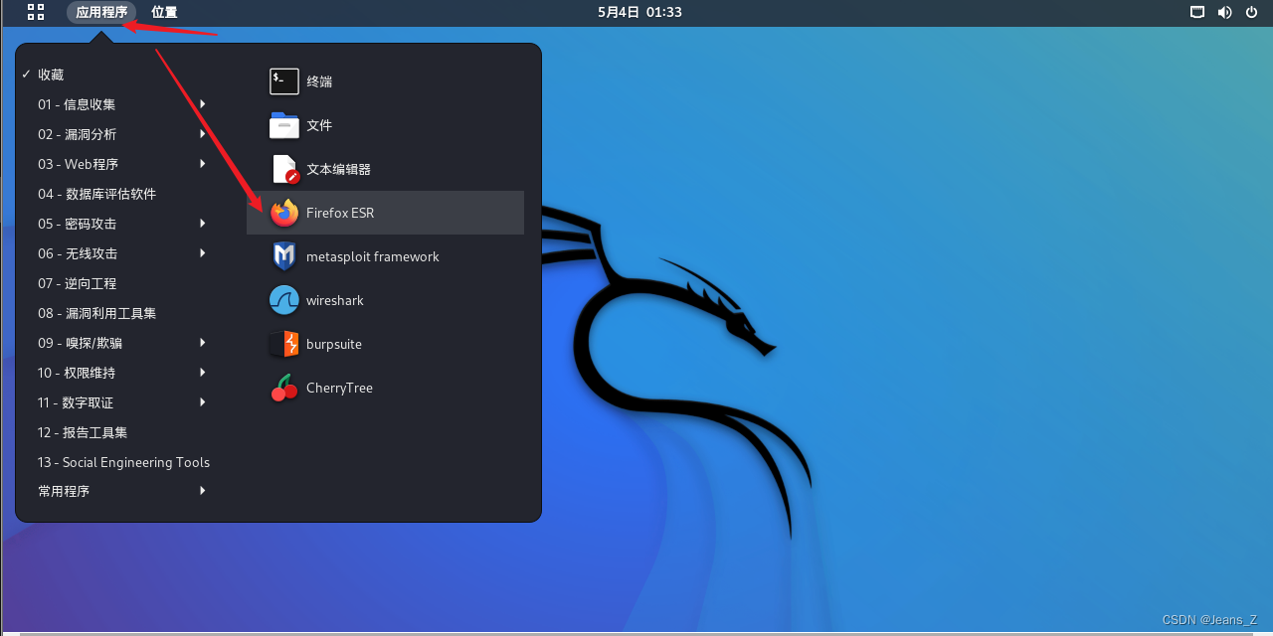Expand the arrow beside 常用程序
Screen dimensions: 1273x636
[203, 491]
